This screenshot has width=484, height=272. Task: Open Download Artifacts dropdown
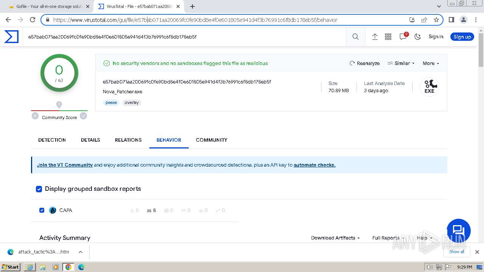click(x=335, y=238)
